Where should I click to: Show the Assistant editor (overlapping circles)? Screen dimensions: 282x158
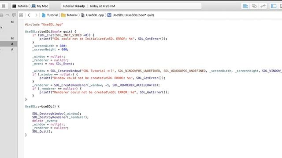point(254,6)
